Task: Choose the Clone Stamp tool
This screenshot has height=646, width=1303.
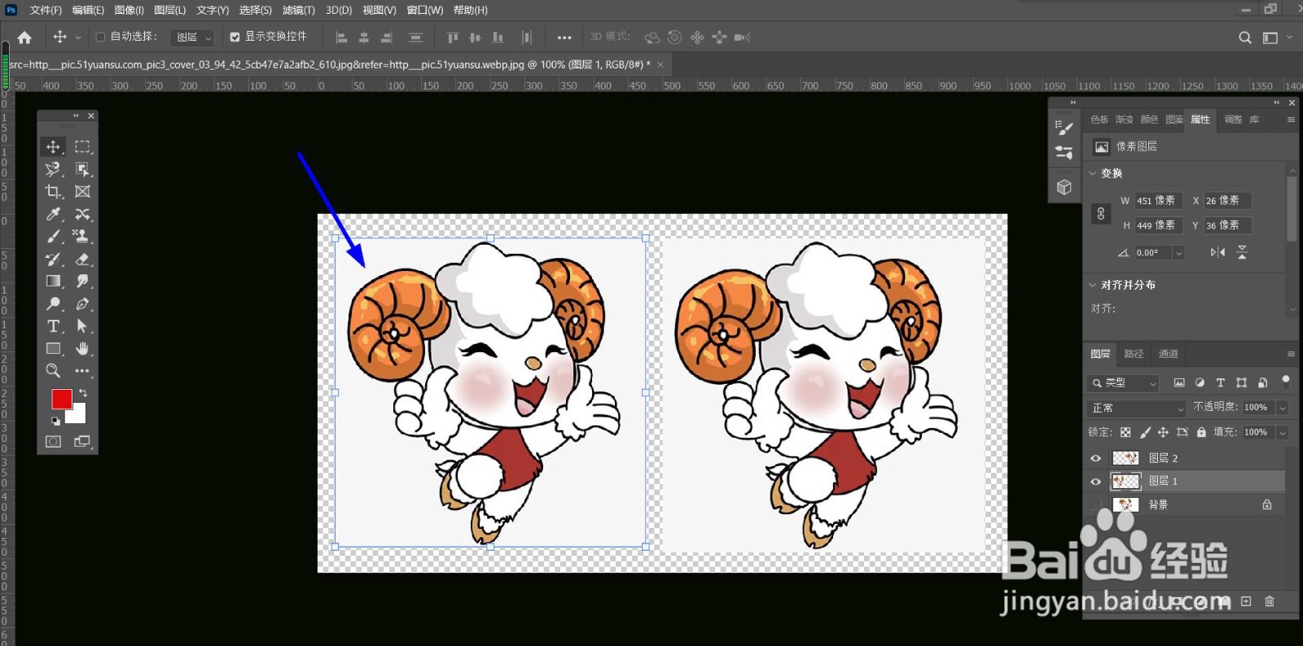Action: (x=82, y=237)
